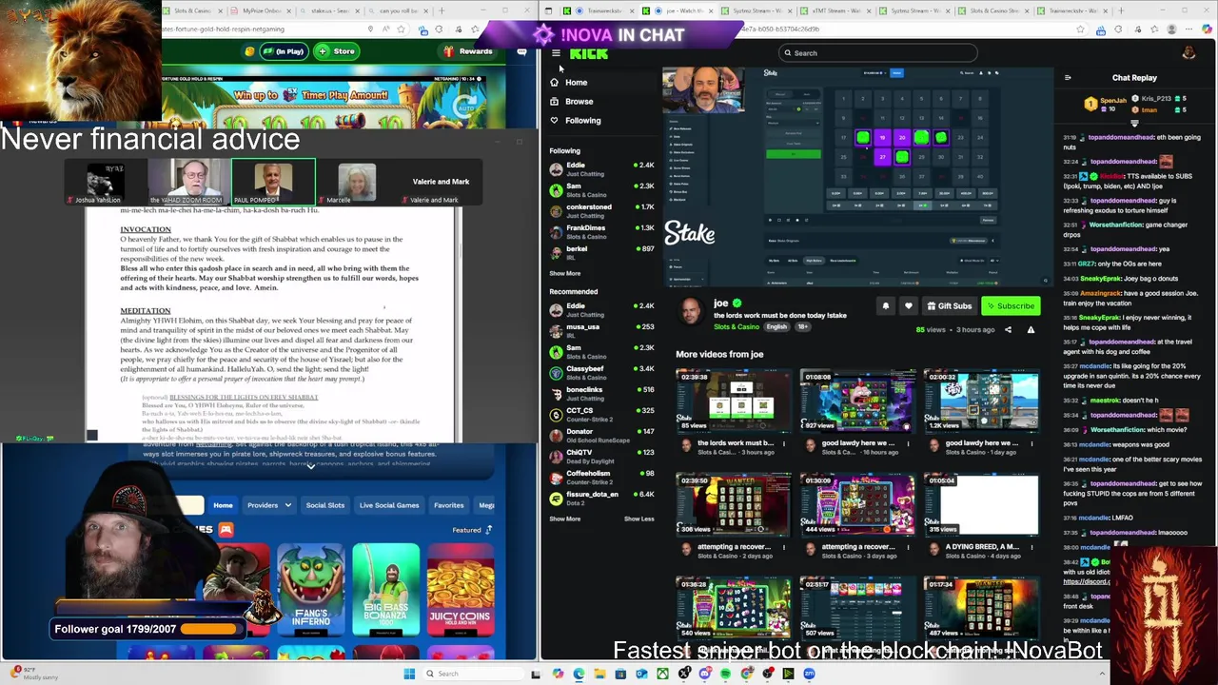
Task: Open options menu of 'the lords work' video
Action: 784,443
